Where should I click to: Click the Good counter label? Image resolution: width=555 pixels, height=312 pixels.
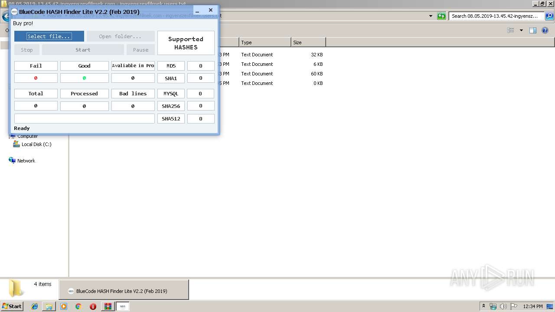[x=84, y=66]
